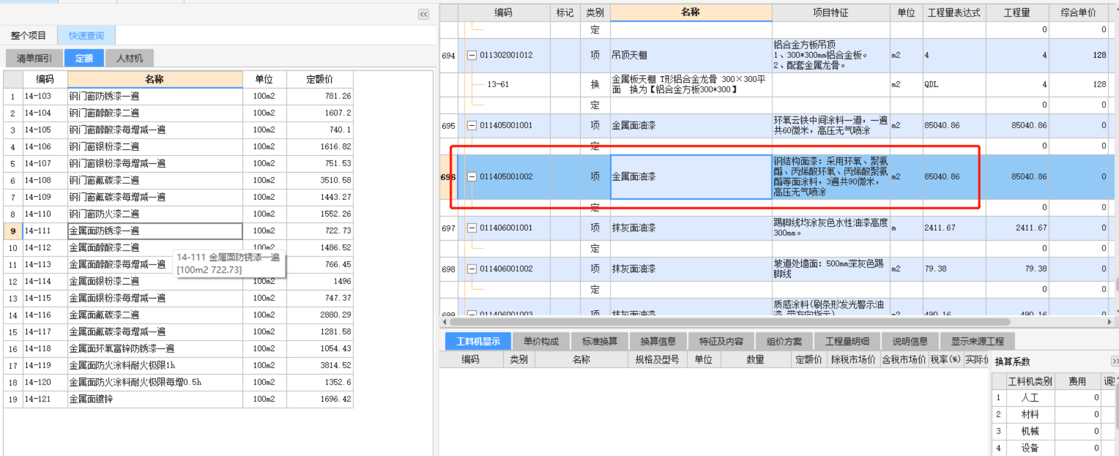
Task: Select quota row 14-110 钢门窗防火漆二遍
Action: tap(178, 214)
